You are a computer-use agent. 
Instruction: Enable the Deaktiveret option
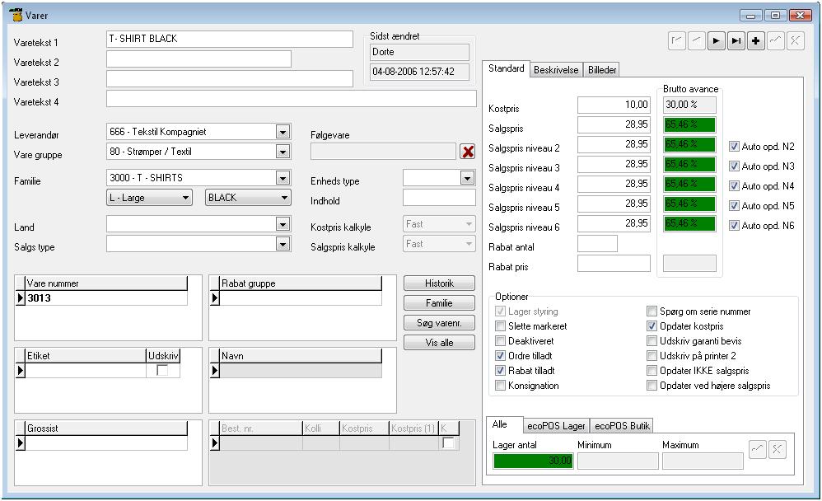[x=501, y=341]
